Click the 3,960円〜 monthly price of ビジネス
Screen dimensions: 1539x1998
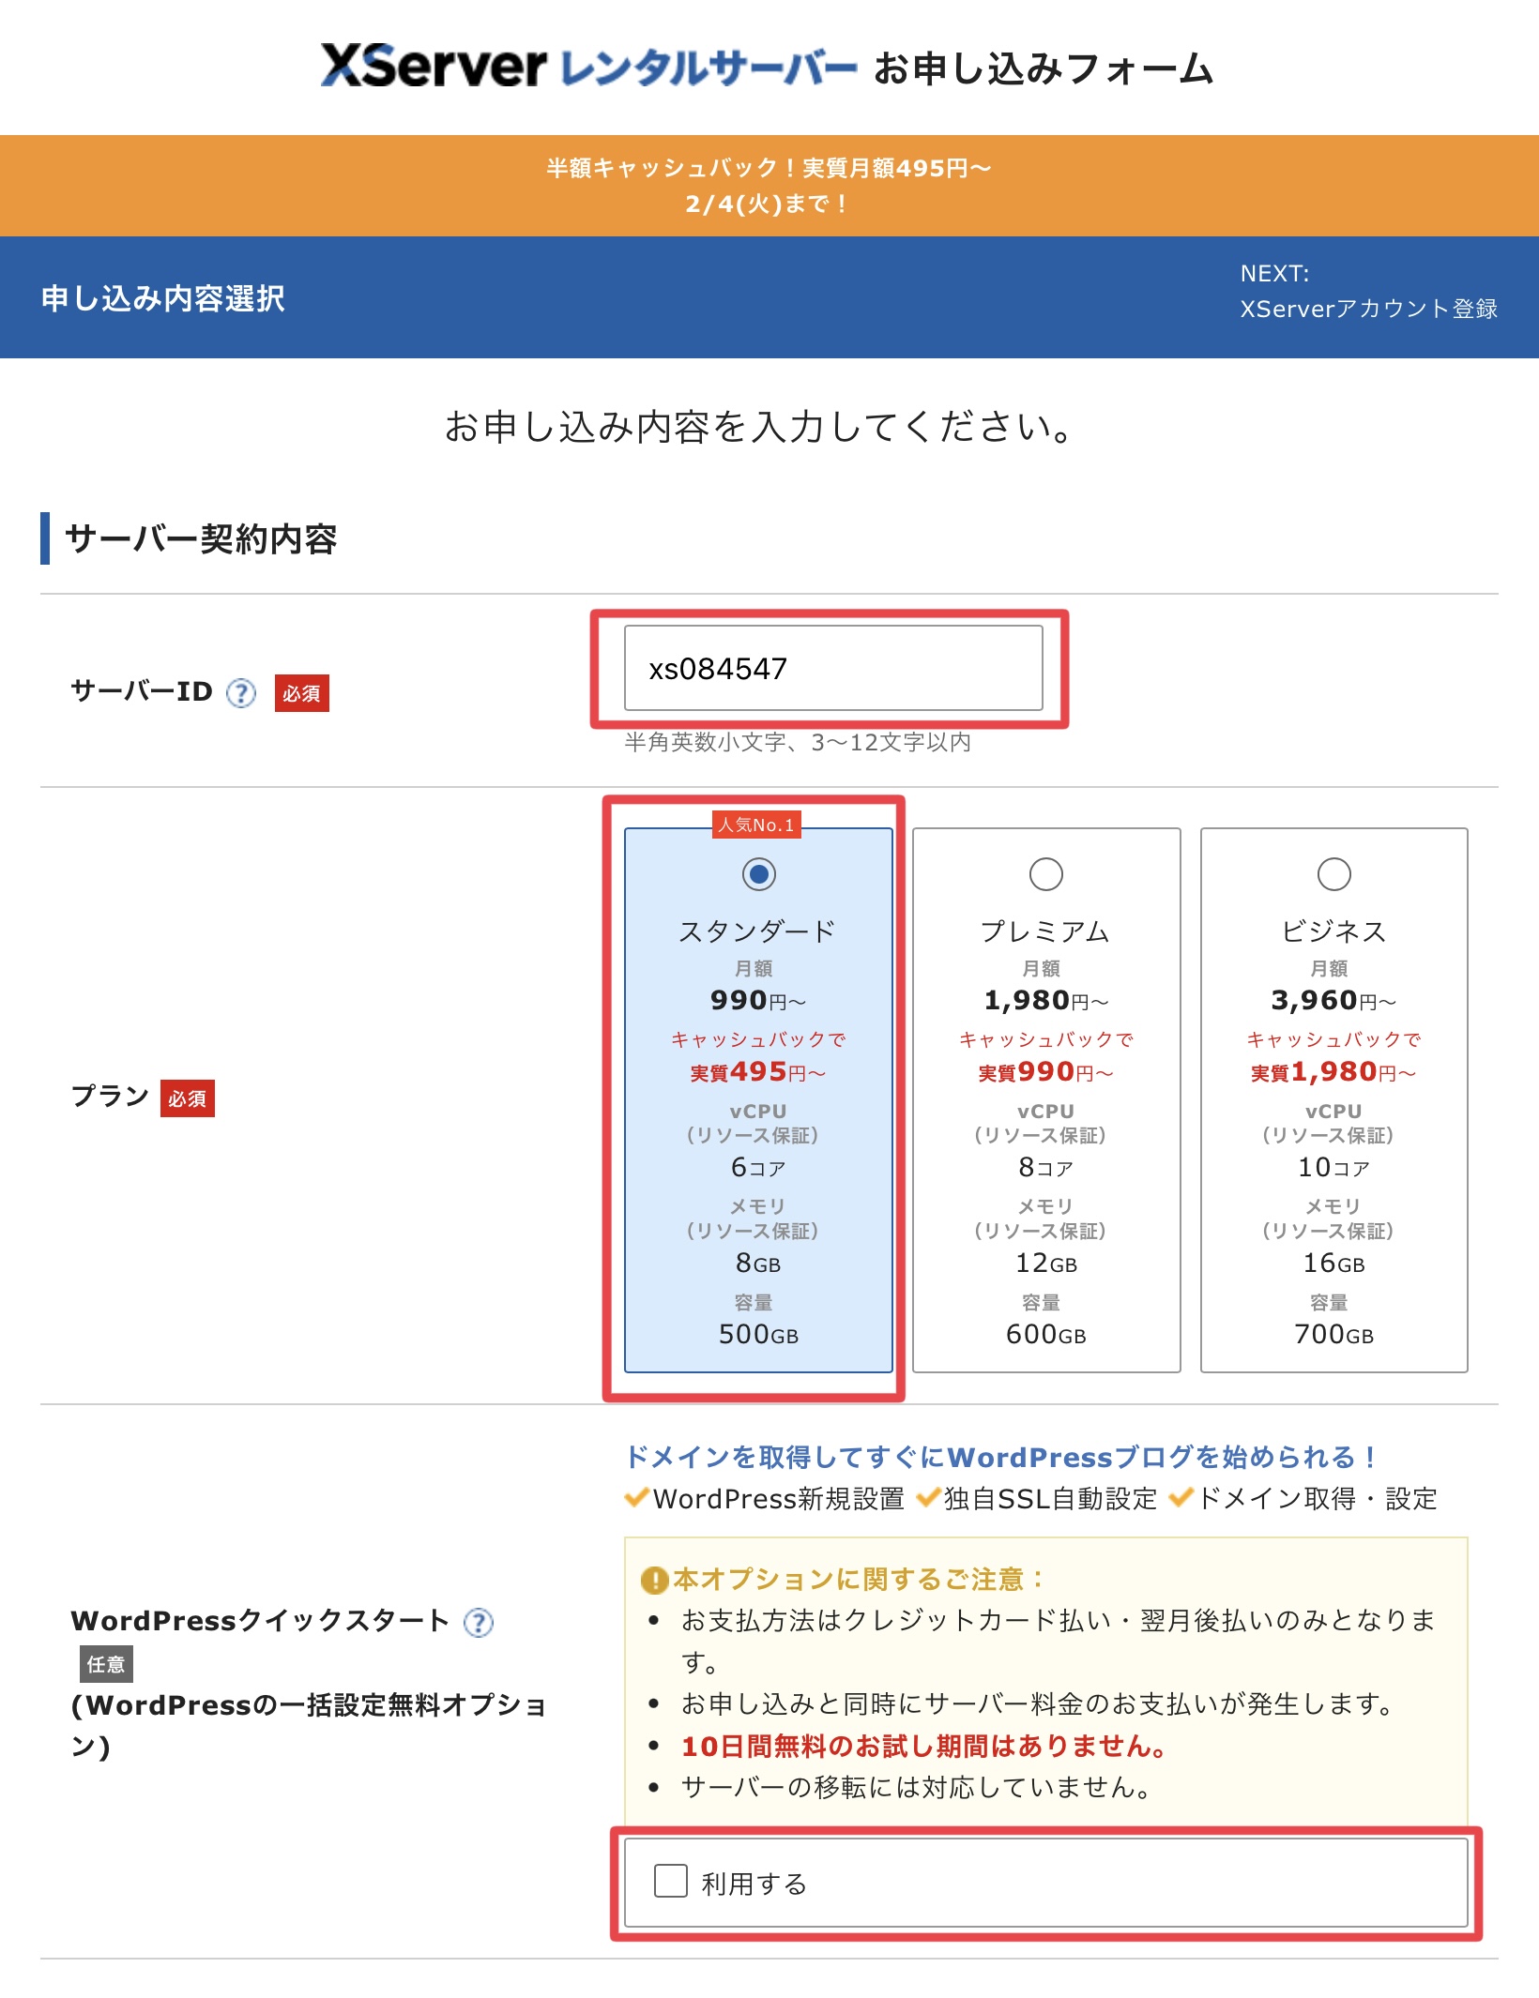point(1333,1001)
